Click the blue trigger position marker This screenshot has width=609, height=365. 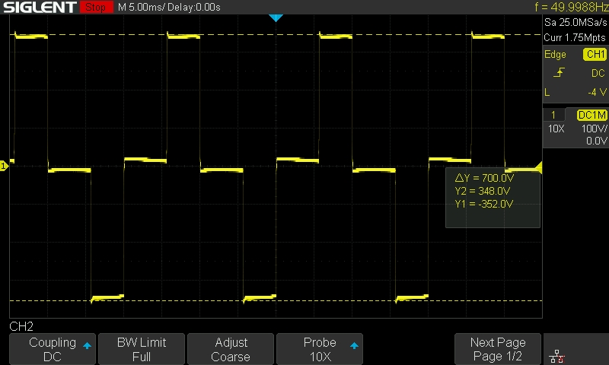276,17
